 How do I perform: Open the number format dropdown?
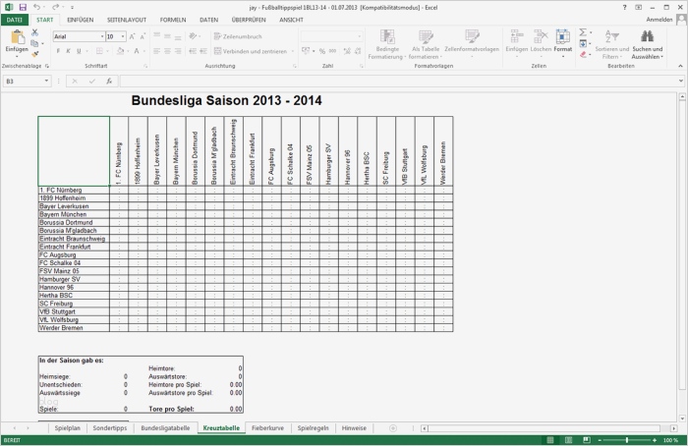click(x=359, y=36)
